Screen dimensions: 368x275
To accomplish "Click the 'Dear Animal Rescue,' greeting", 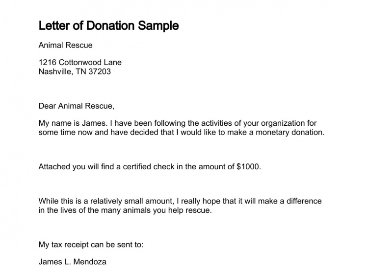I will coord(77,106).
